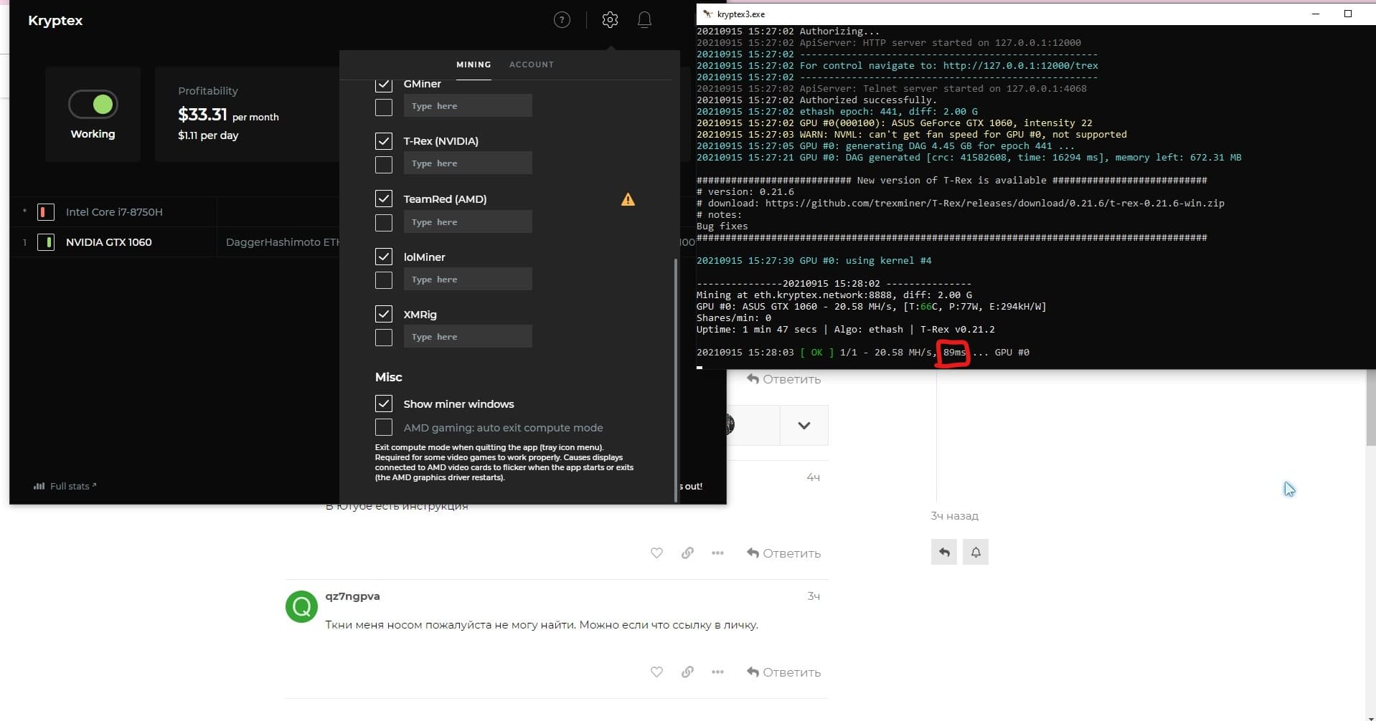
Task: Click the reply arrow button in sidebar
Action: tap(944, 552)
